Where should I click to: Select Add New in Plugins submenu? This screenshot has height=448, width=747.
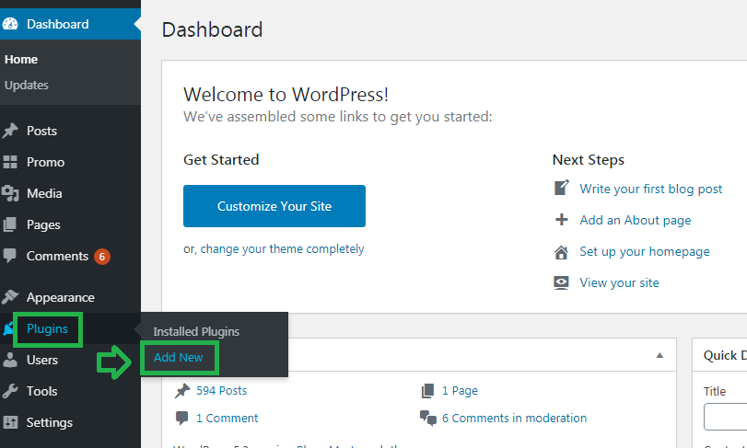coord(179,357)
